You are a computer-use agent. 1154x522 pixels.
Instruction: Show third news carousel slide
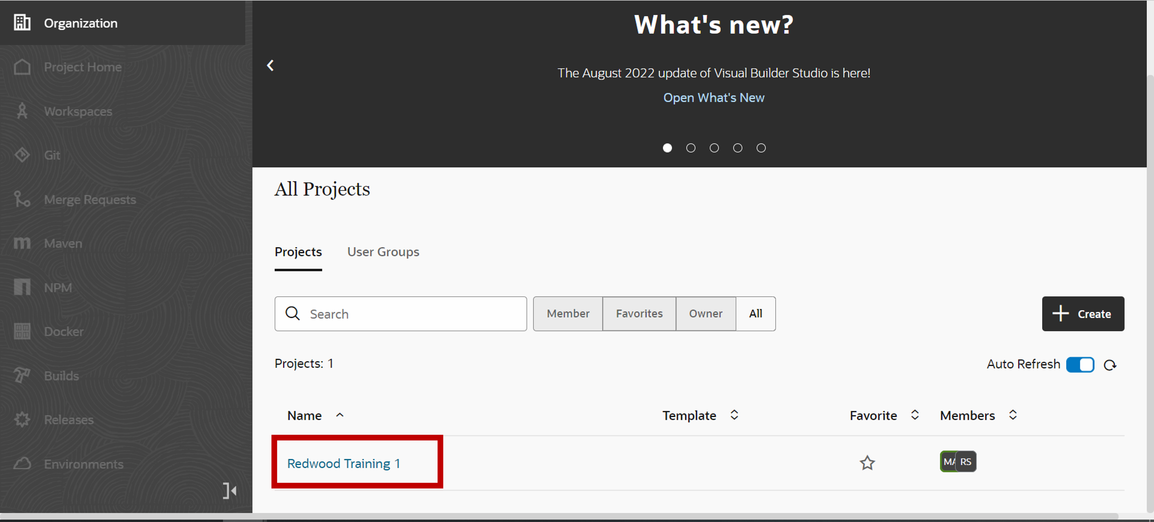coord(714,148)
